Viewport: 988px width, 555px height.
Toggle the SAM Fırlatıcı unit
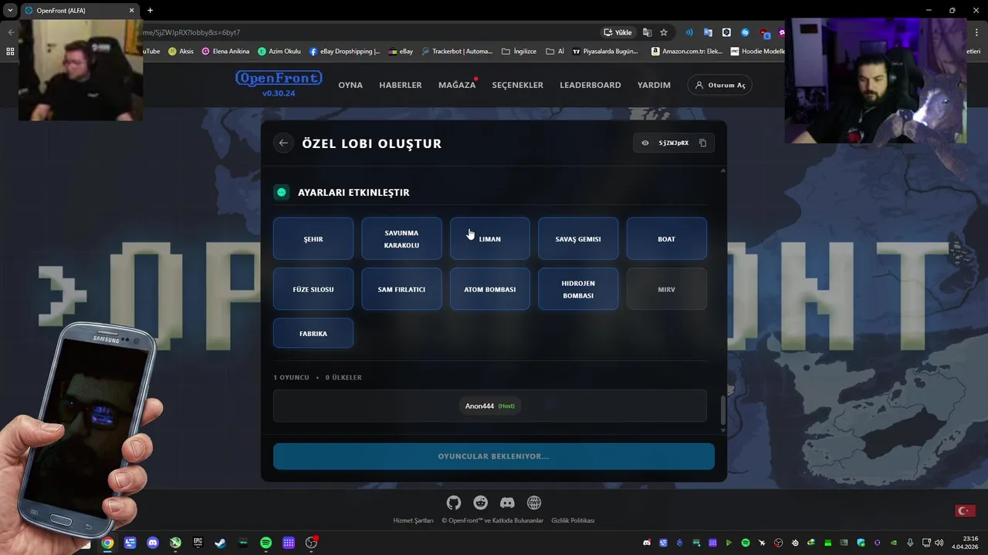pyautogui.click(x=401, y=289)
